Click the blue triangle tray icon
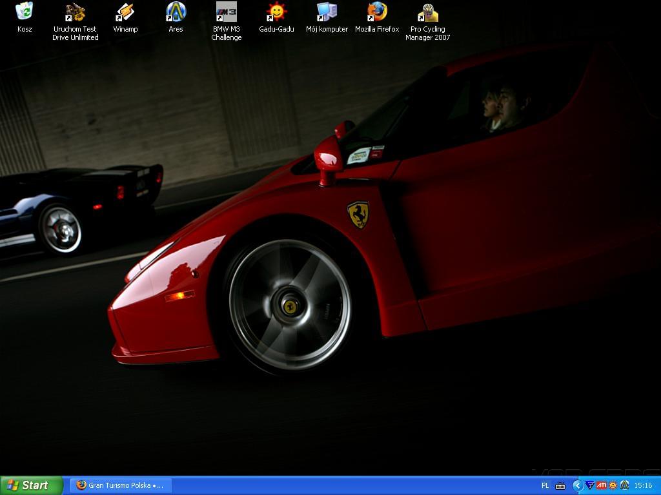661x495 pixels. click(x=590, y=485)
